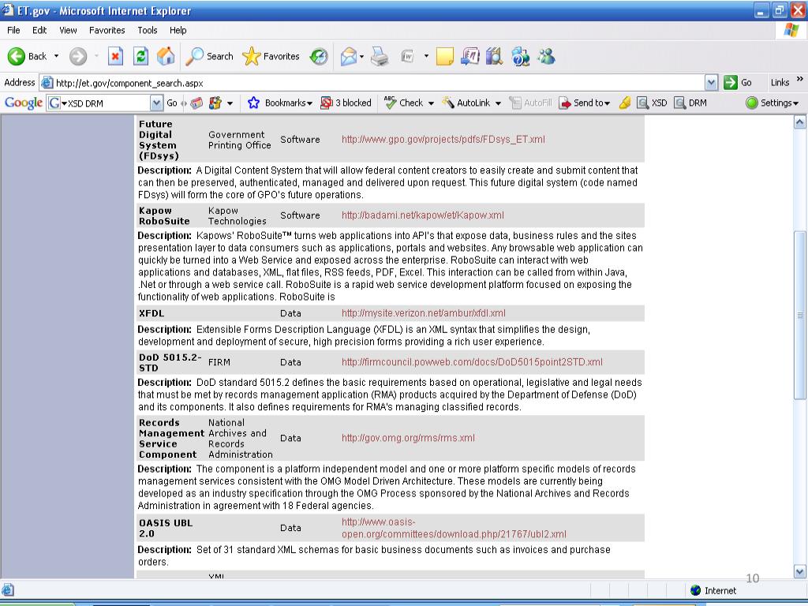Click the Google toolbar highlighter icon

pos(625,103)
